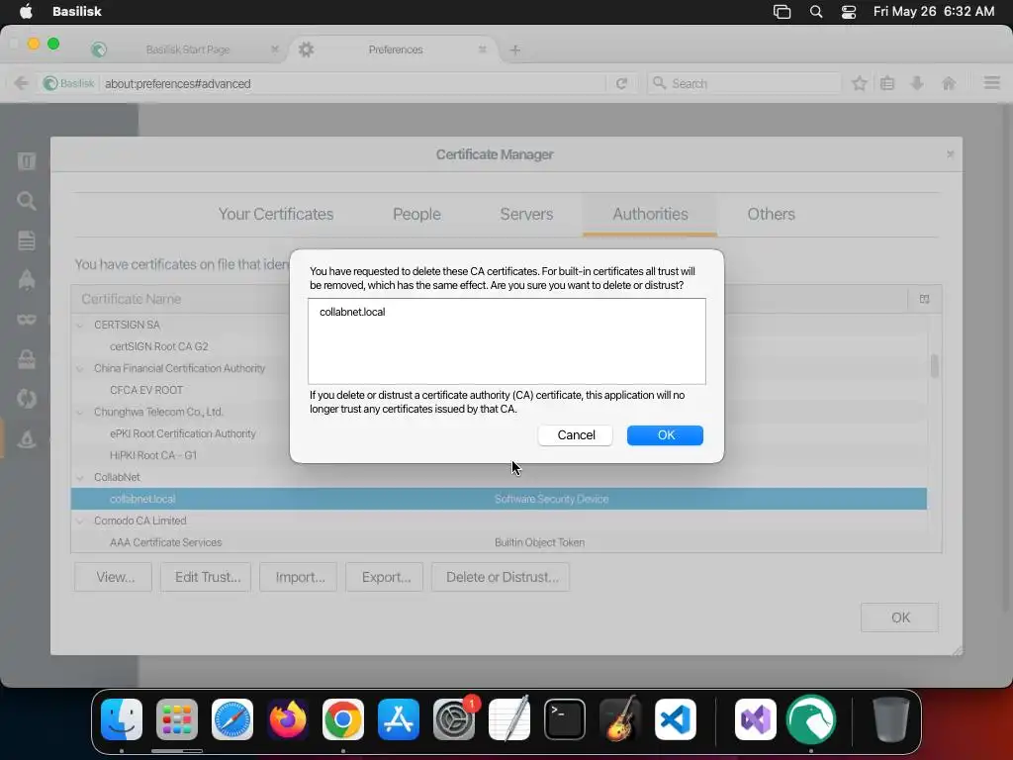This screenshot has width=1013, height=760.
Task: Launch Google Chrome from the Dock
Action: [343, 719]
